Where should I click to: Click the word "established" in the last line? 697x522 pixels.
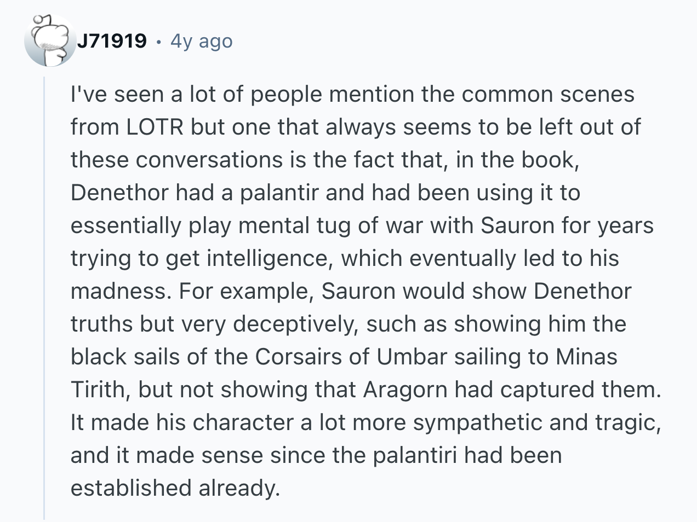click(131, 488)
